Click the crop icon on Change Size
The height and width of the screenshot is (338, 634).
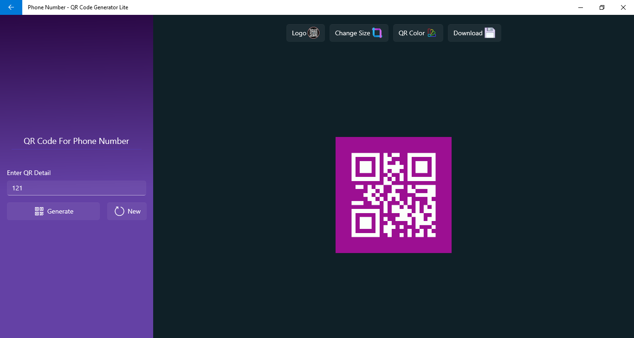point(377,33)
